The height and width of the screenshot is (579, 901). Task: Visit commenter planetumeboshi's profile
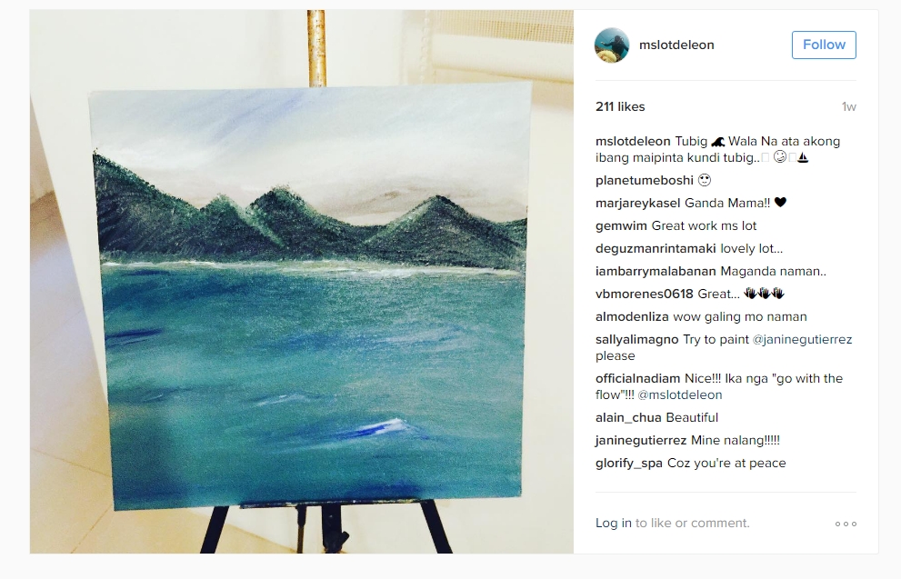[x=644, y=180]
